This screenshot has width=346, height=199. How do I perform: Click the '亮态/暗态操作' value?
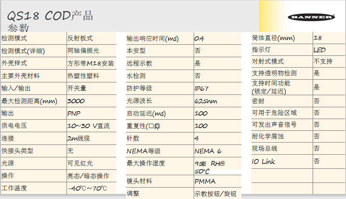click(x=88, y=176)
